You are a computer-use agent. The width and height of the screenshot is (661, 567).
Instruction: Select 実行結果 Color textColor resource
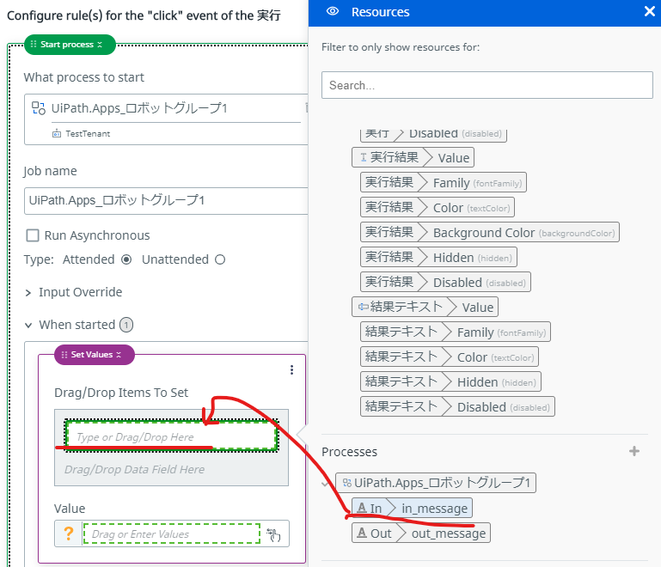pyautogui.click(x=438, y=207)
